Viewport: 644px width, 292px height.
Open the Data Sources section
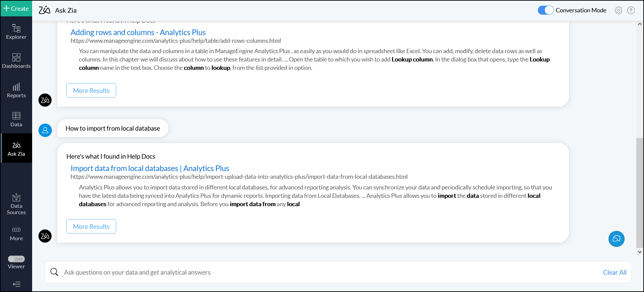[x=16, y=204]
